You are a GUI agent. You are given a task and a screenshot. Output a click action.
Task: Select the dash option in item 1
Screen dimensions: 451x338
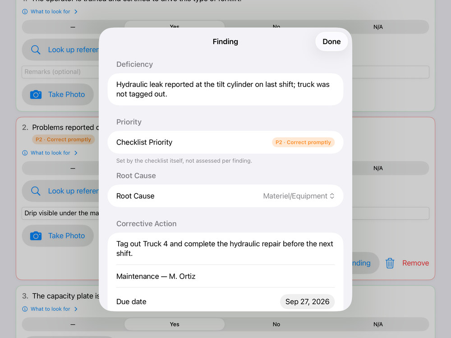73,27
